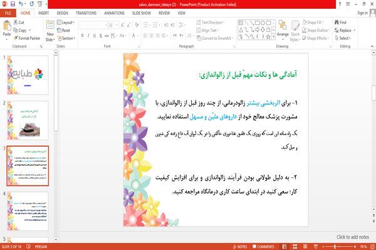The height and width of the screenshot is (250, 376).
Task: Increase font size with the large A icon
Action: (123, 25)
